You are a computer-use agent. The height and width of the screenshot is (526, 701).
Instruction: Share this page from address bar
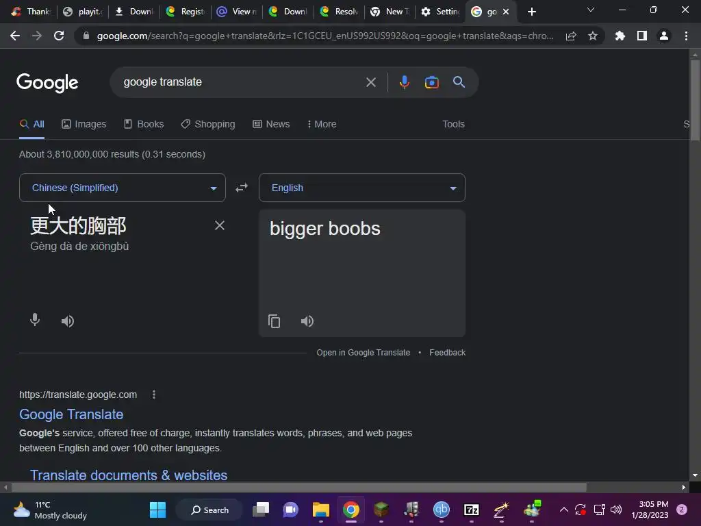571,36
